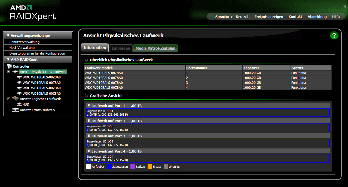This screenshot has height=187, width=348.
Task: Click the drive icon beside Laufwerk auf Port 1
Action: click(89, 105)
